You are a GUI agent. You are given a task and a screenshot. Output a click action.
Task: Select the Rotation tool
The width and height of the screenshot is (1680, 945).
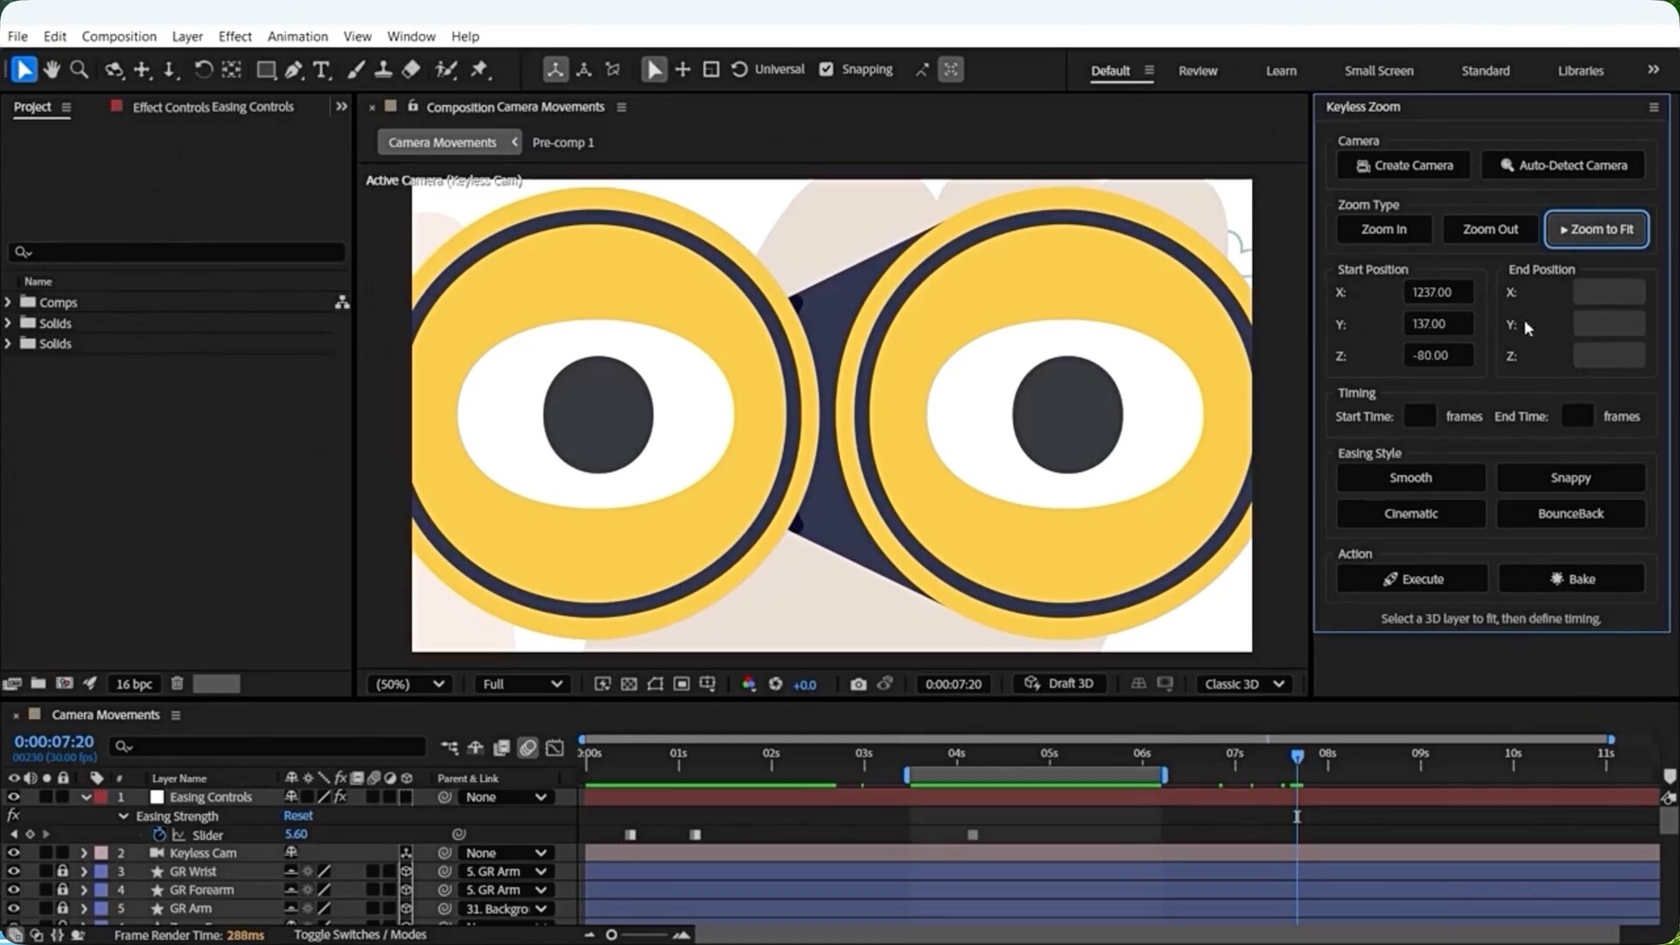(203, 70)
